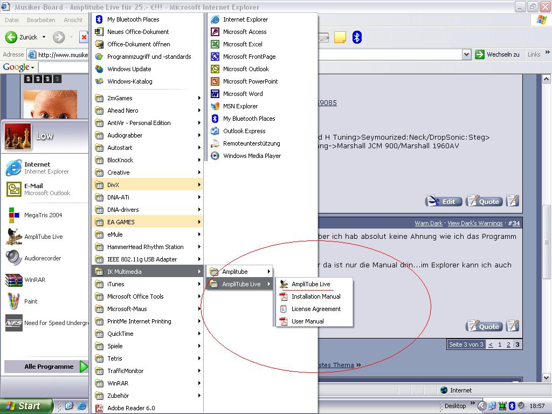This screenshot has width=552, height=414.
Task: Open the Zubehör program folder
Action: [x=148, y=396]
